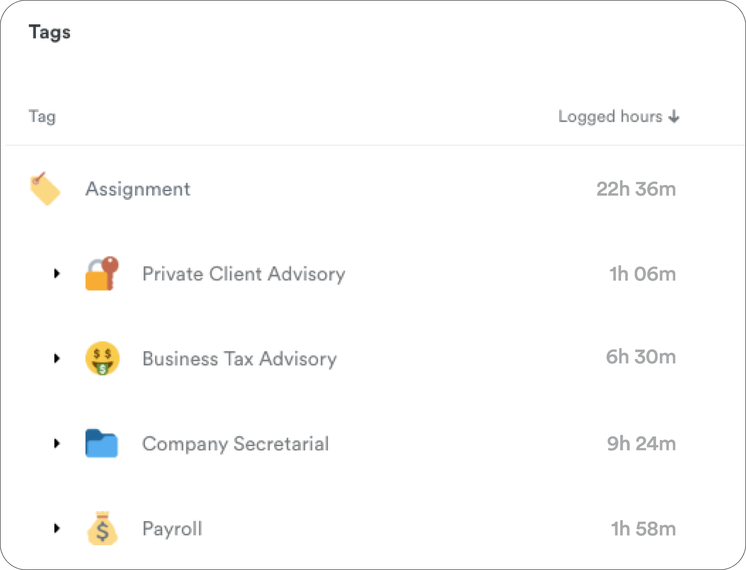
Task: Click the Tags panel heading
Action: [49, 32]
